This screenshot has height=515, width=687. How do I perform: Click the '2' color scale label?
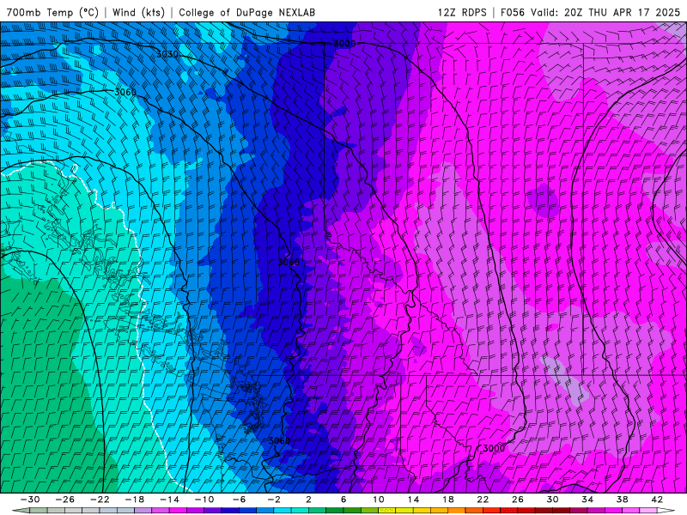coord(308,500)
